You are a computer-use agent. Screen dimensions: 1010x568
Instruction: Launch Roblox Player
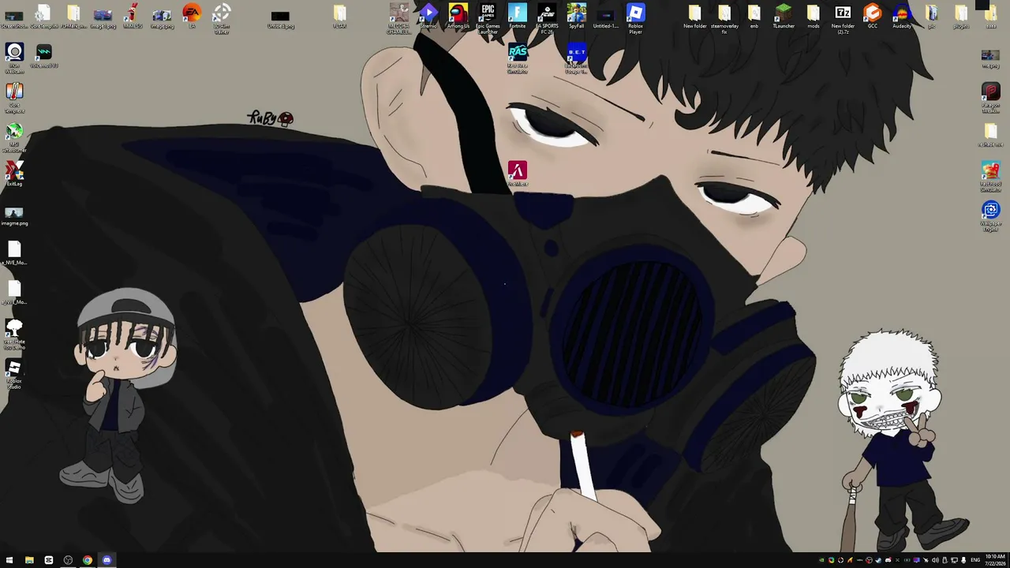[635, 17]
